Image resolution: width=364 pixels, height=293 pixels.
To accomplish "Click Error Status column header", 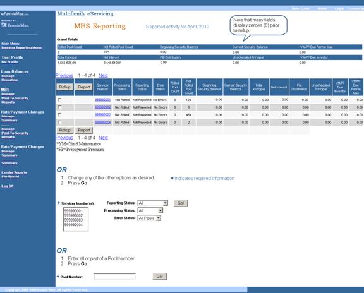I will click(160, 87).
